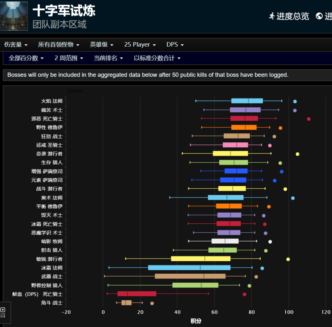Click the 冰霜 法师 wide blue box bar
The height and width of the screenshot is (327, 332).
[189, 268]
